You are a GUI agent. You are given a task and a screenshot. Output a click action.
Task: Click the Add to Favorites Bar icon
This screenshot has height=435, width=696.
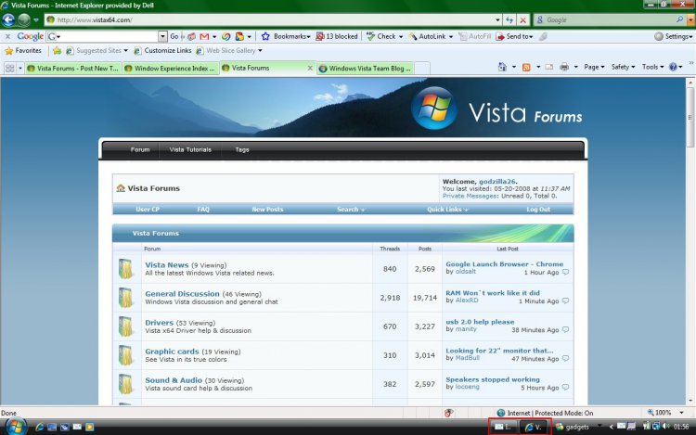click(57, 51)
